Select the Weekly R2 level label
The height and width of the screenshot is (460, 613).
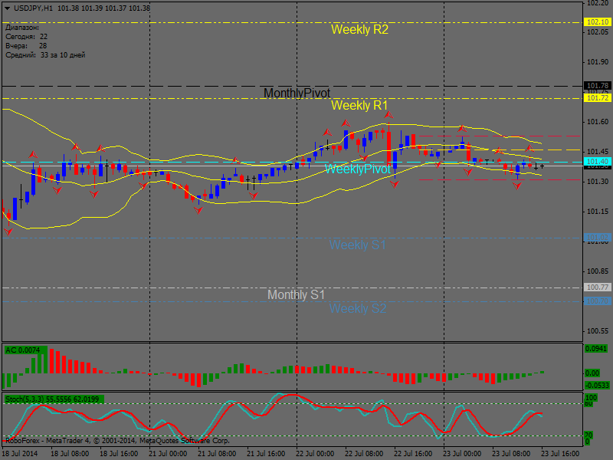click(x=359, y=30)
